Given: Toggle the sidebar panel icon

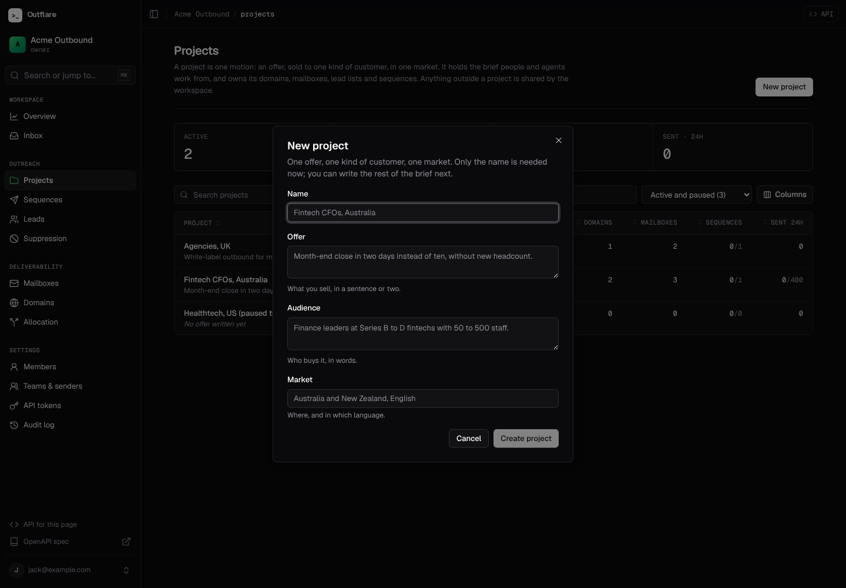Looking at the screenshot, I should click(x=154, y=14).
